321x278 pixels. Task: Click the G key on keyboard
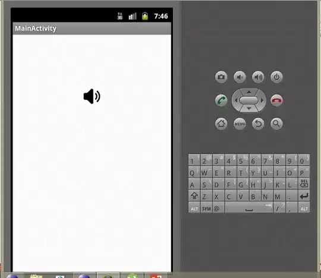coord(243,184)
